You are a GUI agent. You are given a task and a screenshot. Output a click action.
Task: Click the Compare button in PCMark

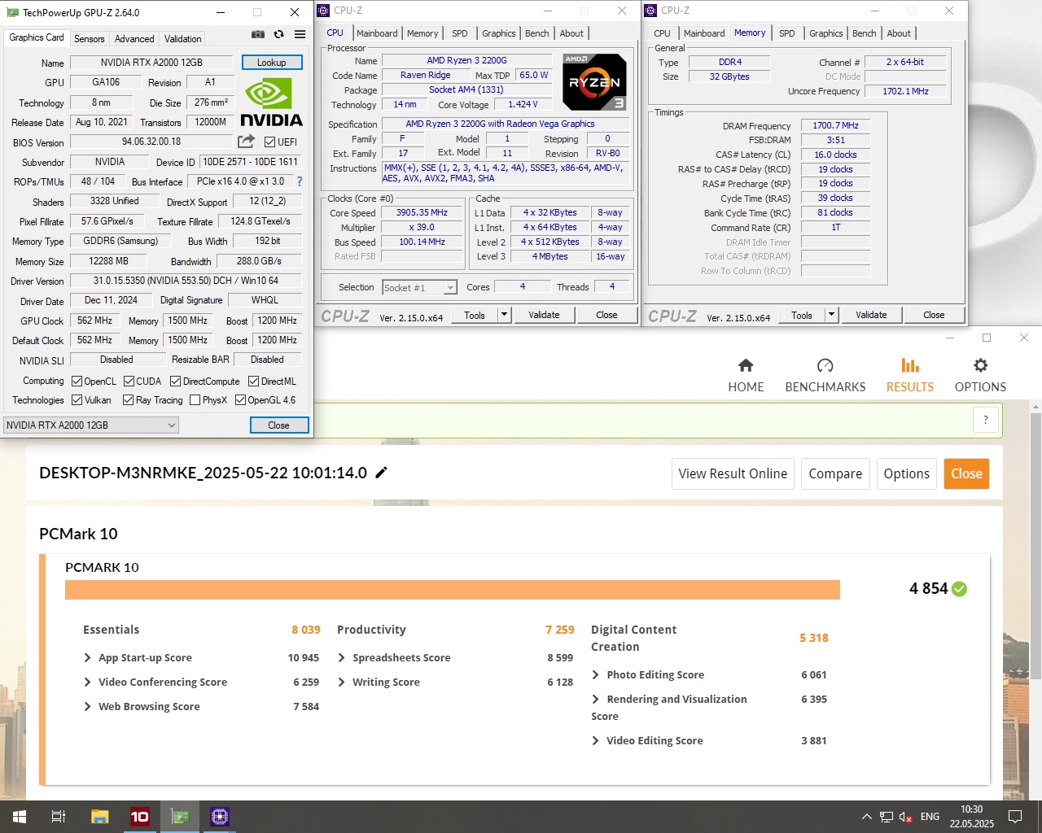coord(835,473)
